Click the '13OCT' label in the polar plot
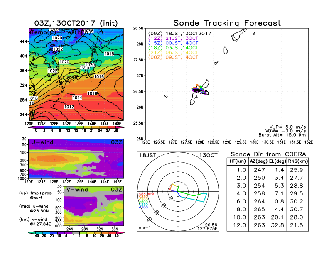 pyautogui.click(x=209, y=156)
